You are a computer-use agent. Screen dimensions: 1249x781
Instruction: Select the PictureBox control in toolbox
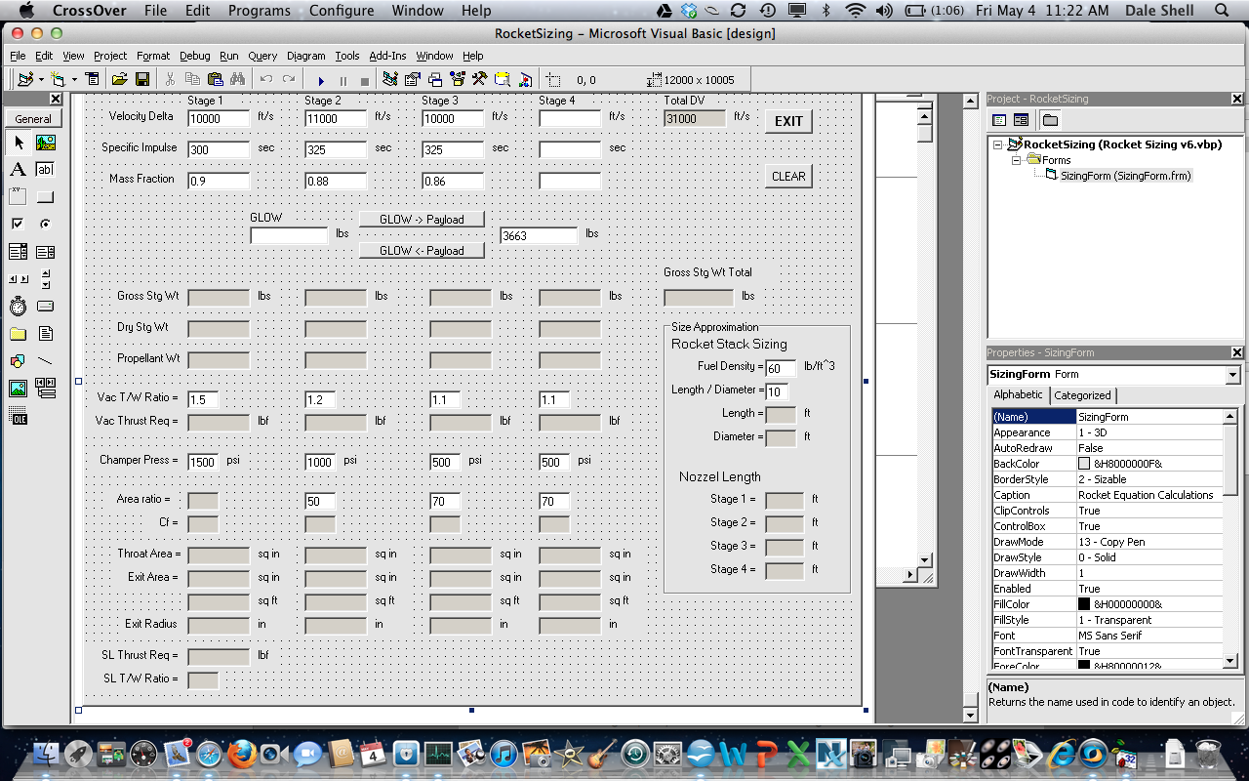(x=45, y=143)
